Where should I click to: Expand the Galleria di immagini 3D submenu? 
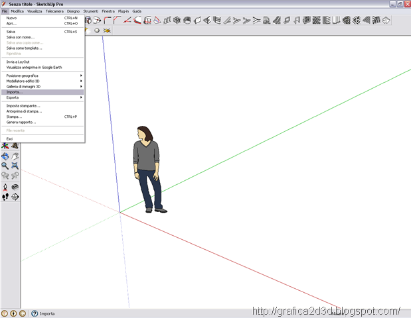point(42,87)
